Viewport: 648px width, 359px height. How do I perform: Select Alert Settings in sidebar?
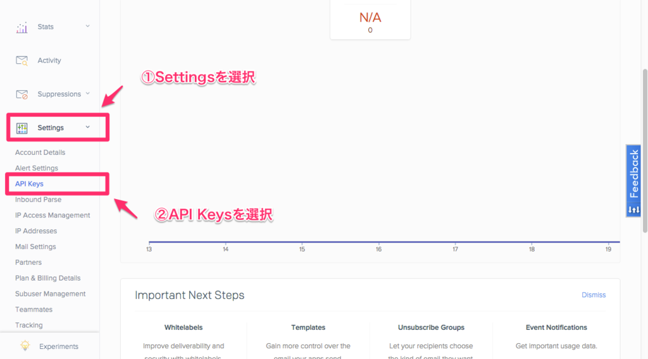[36, 168]
